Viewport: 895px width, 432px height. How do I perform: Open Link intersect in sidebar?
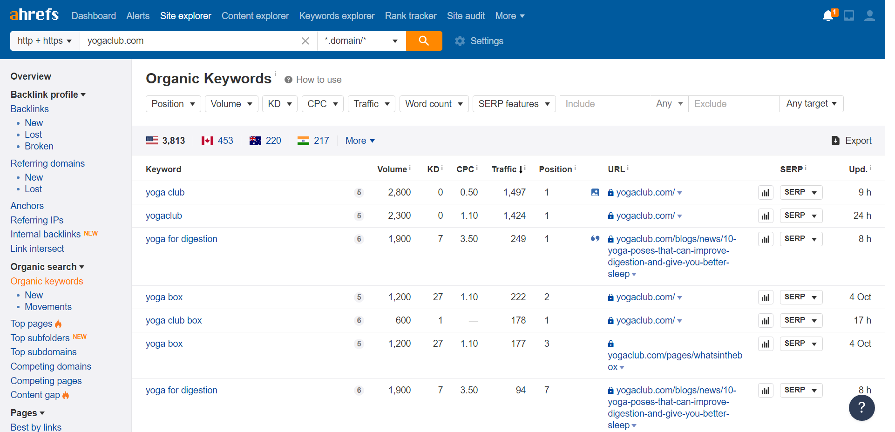37,249
